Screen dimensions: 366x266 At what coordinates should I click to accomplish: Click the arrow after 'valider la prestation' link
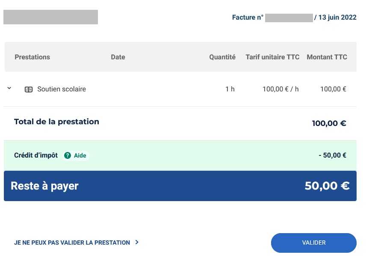tap(137, 242)
